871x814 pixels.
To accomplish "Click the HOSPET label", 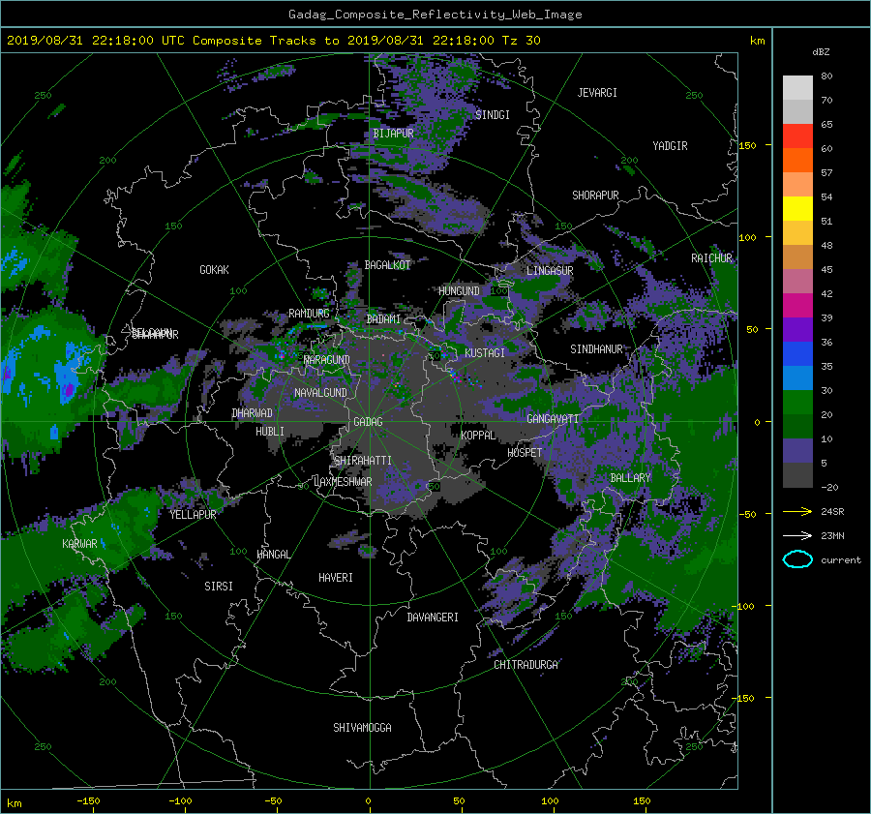I will 525,453.
